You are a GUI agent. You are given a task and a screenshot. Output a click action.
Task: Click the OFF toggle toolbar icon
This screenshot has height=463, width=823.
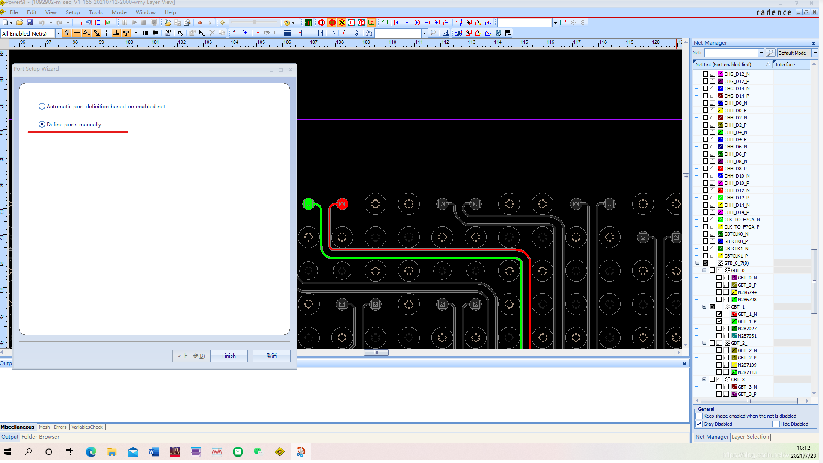(168, 33)
